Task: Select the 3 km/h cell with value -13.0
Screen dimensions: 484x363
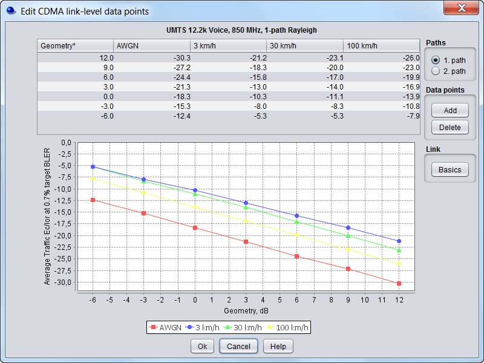Action: [229, 87]
